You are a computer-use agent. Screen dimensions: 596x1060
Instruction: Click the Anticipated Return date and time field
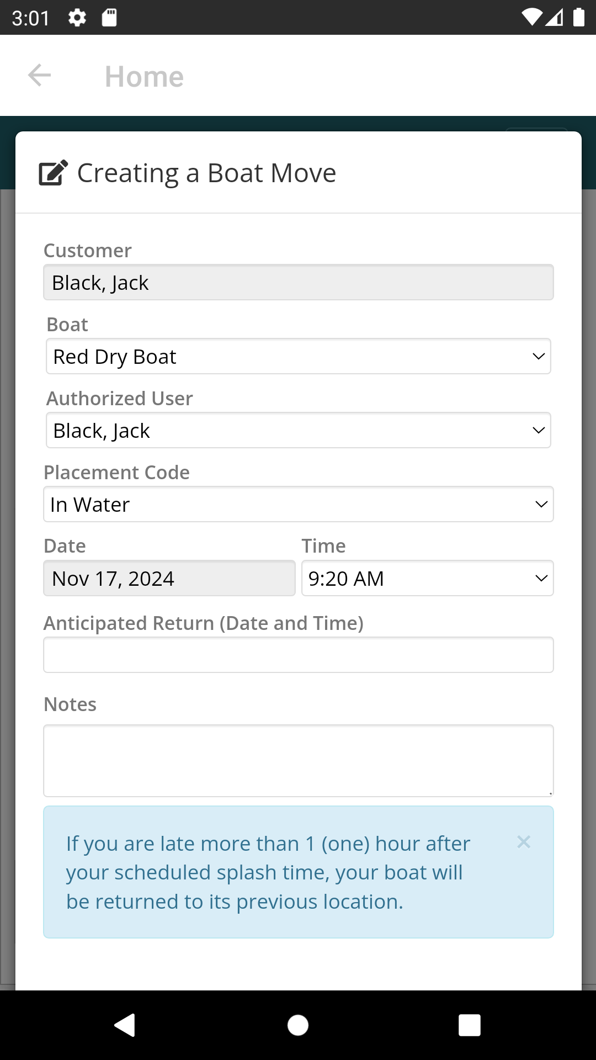[299, 655]
